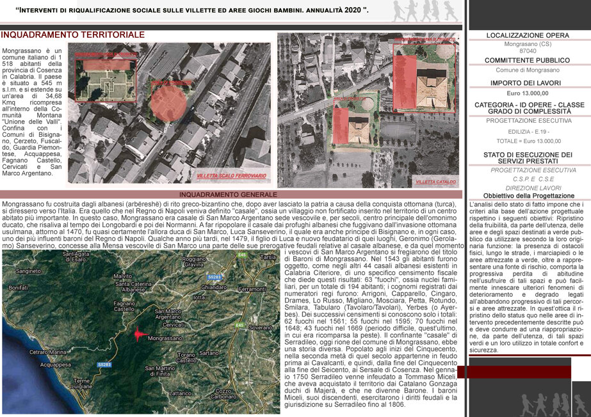
Task: Click the red star marker at Mongrassano
Action: [x=138, y=334]
